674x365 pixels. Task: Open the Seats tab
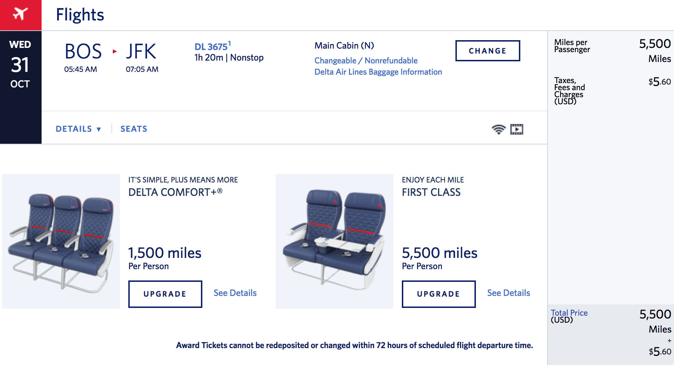coord(134,129)
